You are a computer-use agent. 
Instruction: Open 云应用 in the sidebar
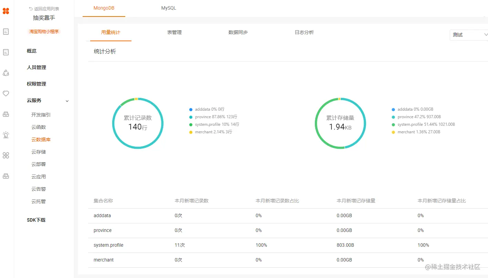pos(39,177)
